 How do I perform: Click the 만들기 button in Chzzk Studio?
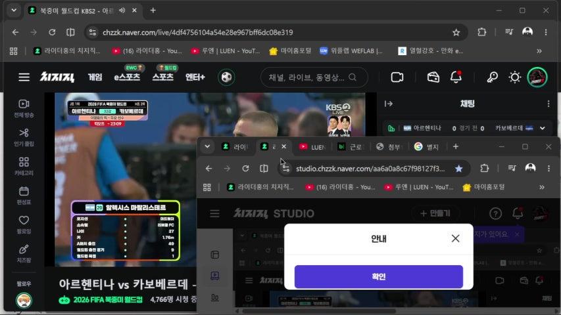[435, 213]
